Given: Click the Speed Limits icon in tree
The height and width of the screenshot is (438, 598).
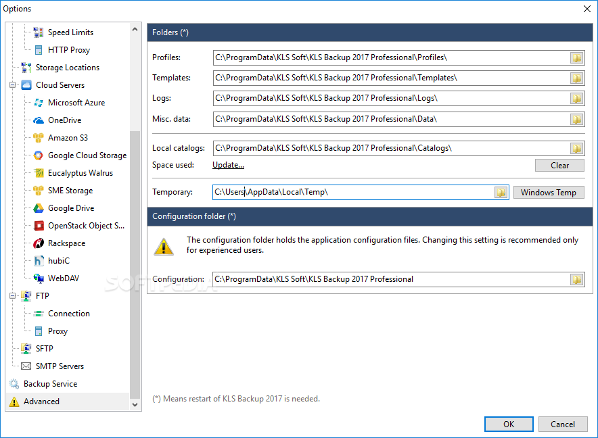Looking at the screenshot, I should [x=38, y=32].
